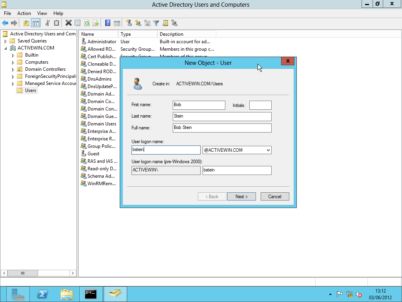The image size is (402, 302).
Task: Click the Up one level folder icon
Action: (x=26, y=23)
